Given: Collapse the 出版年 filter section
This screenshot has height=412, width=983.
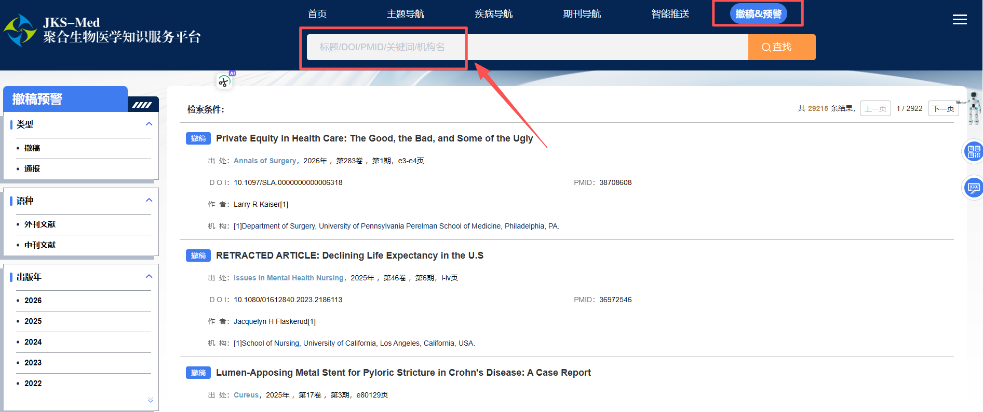Looking at the screenshot, I should (x=149, y=277).
